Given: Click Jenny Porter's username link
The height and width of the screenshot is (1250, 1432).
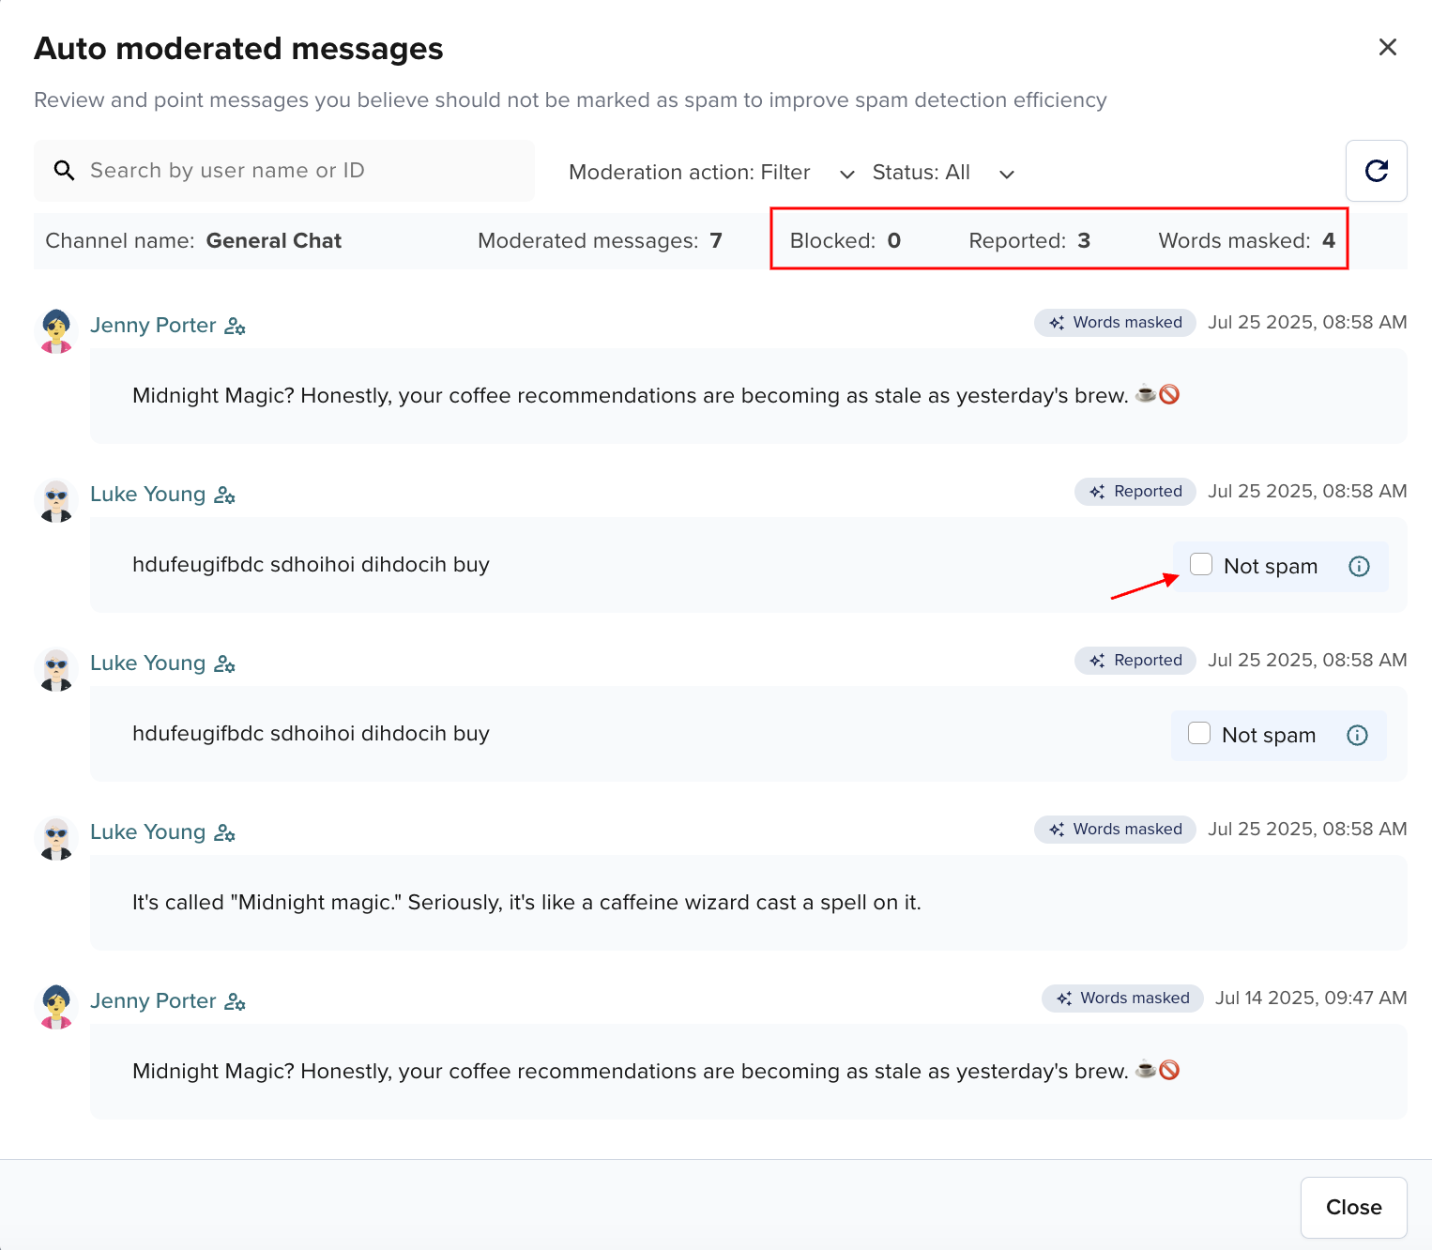Looking at the screenshot, I should coord(153,325).
